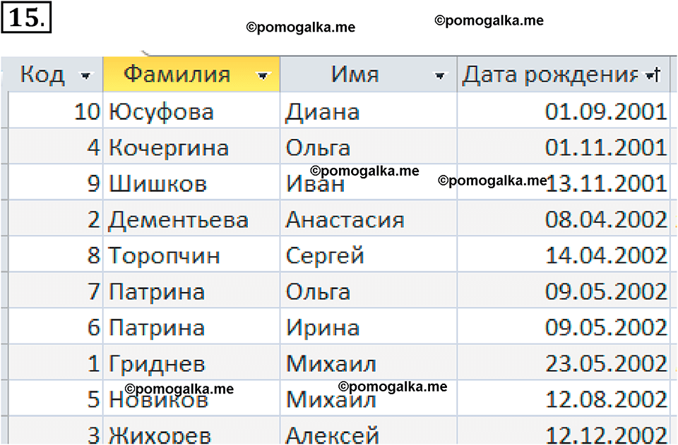Select the Код column header

[52, 74]
